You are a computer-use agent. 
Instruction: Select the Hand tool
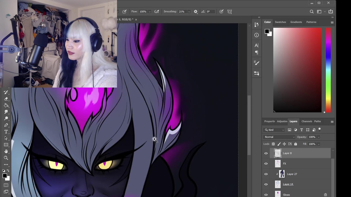[6, 151]
